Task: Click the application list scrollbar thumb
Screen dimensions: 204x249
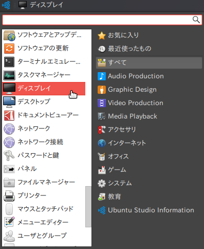Action: click(88, 207)
